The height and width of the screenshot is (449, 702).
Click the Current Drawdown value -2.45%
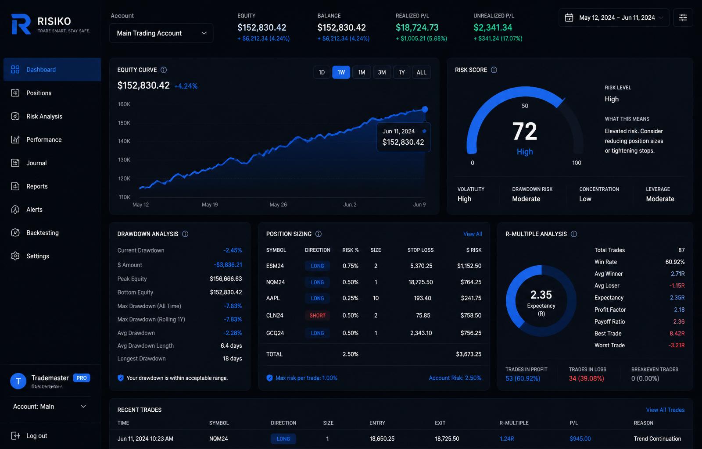[x=233, y=250]
